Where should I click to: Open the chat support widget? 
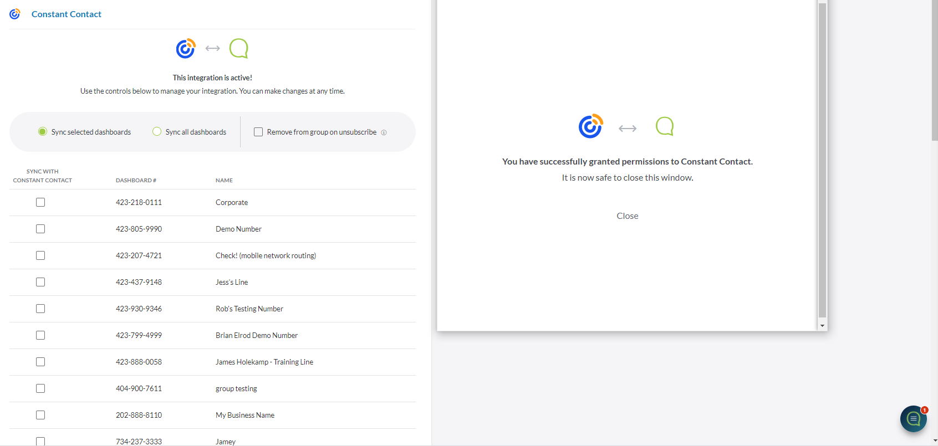(913, 419)
